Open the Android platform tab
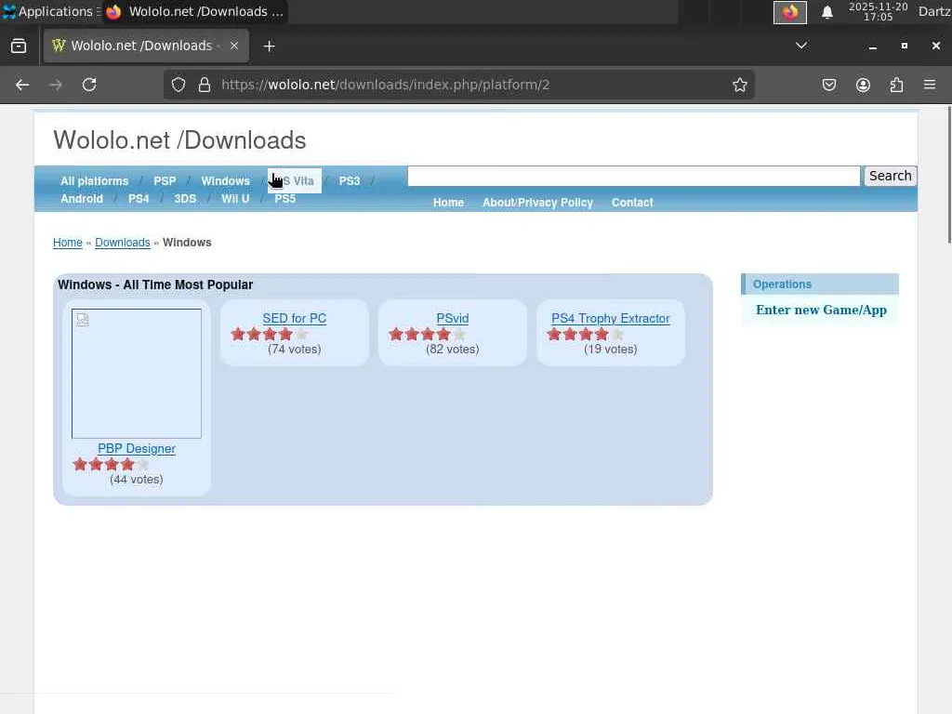 [x=82, y=199]
